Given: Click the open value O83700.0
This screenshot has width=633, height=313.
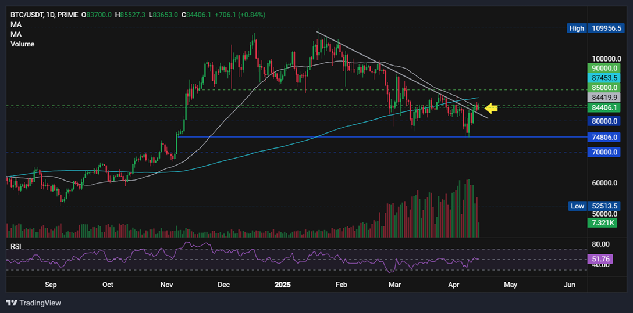Looking at the screenshot, I should 97,15.
